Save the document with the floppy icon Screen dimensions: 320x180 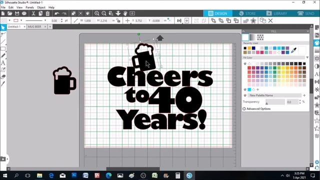(17, 13)
